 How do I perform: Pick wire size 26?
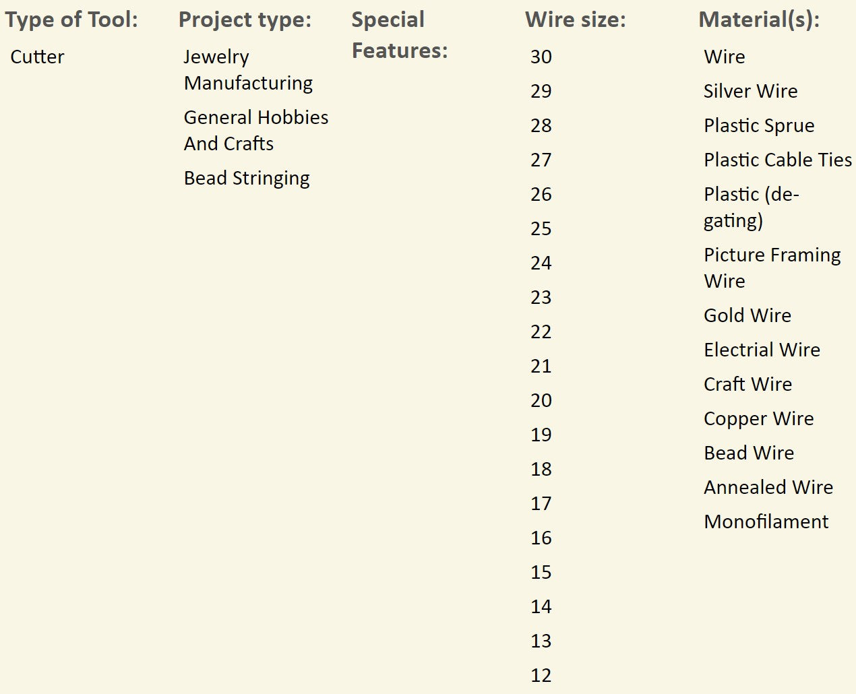click(541, 194)
